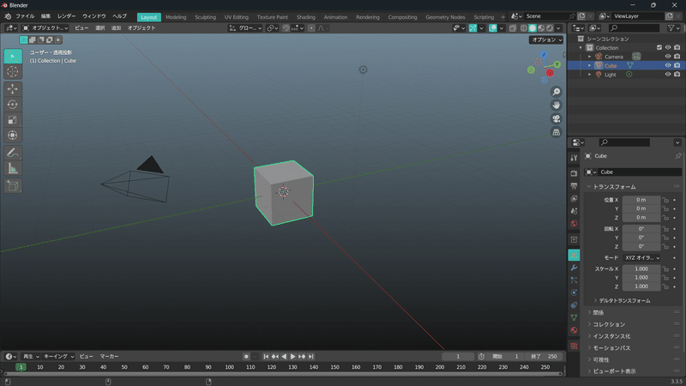The width and height of the screenshot is (686, 386).
Task: Open ファイル menu
Action: click(x=25, y=16)
